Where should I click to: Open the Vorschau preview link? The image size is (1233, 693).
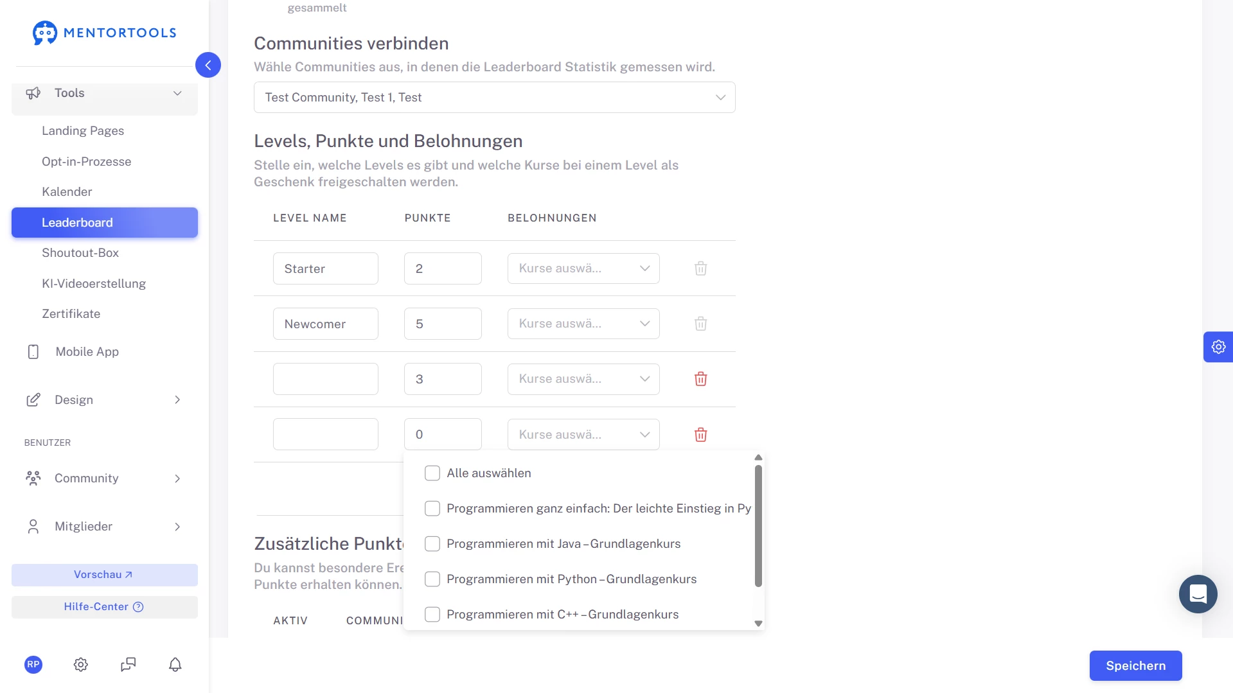coord(104,575)
